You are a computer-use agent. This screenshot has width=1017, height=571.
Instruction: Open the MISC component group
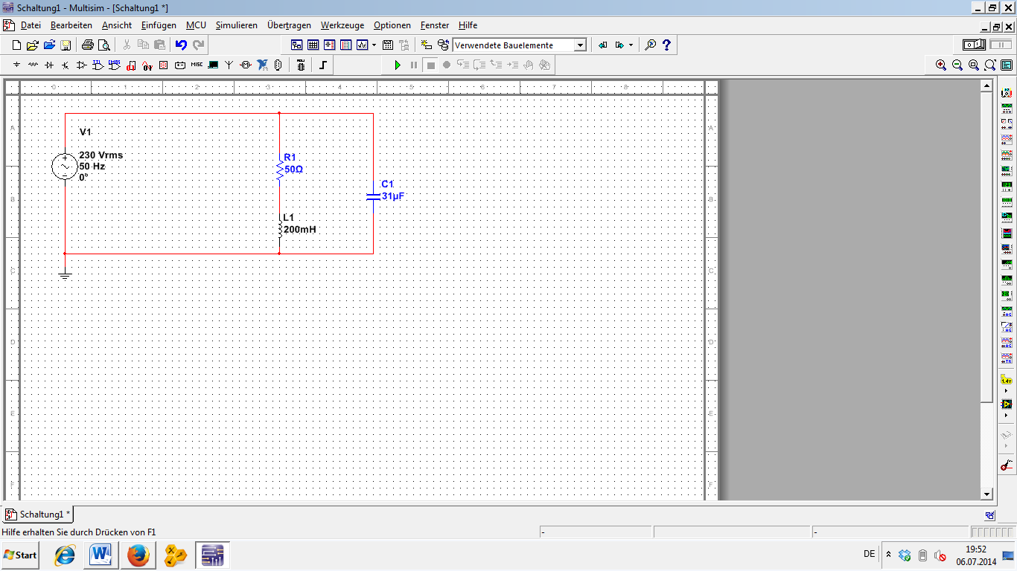click(x=197, y=65)
